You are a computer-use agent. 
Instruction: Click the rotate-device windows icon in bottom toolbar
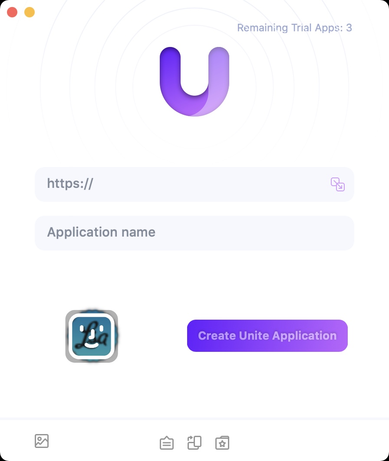coord(194,443)
